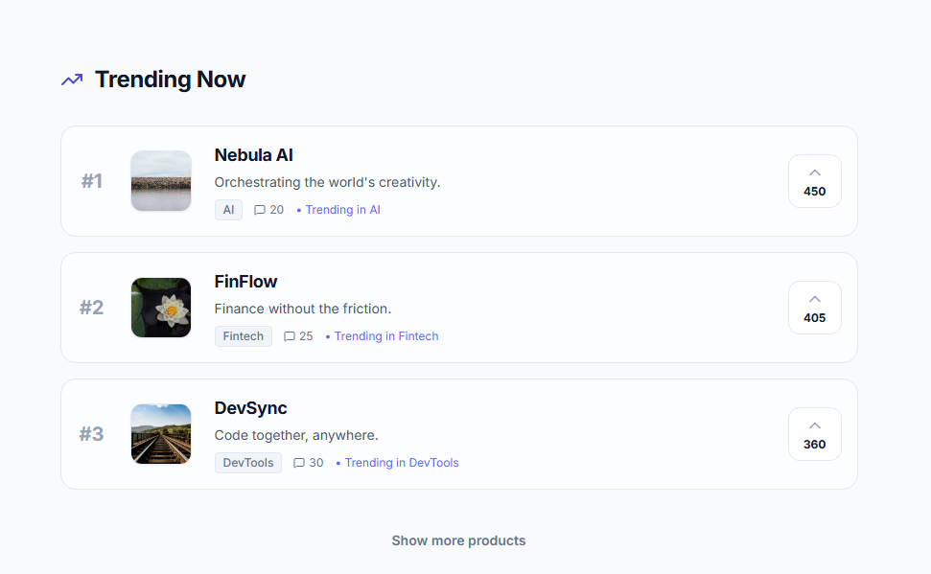This screenshot has height=574, width=931.
Task: Expand list via Show more products
Action: tap(458, 540)
